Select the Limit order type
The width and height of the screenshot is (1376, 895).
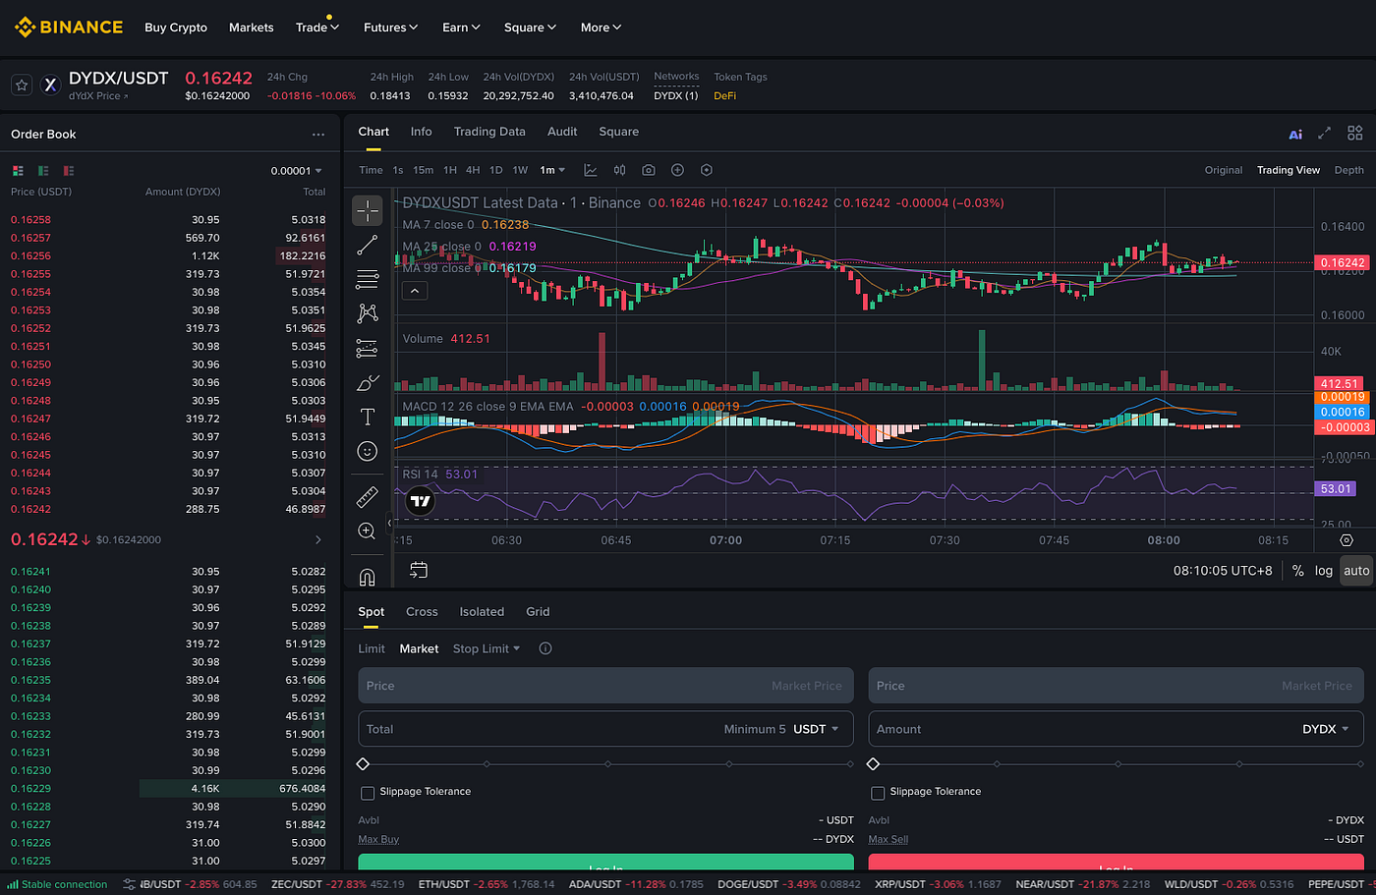pyautogui.click(x=372, y=648)
